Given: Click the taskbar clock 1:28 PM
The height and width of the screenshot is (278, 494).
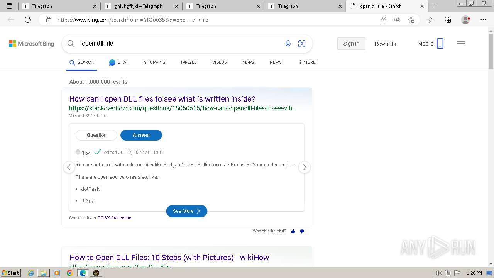Looking at the screenshot, I should 474,273.
